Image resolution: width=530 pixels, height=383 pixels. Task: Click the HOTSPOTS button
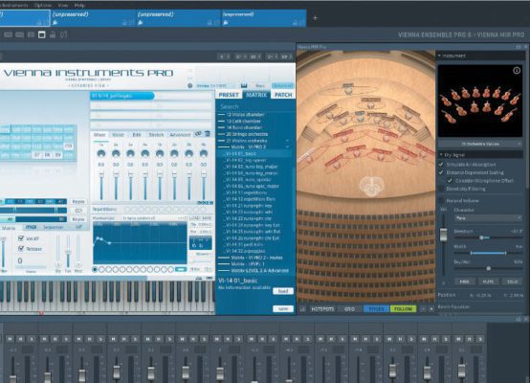click(322, 309)
